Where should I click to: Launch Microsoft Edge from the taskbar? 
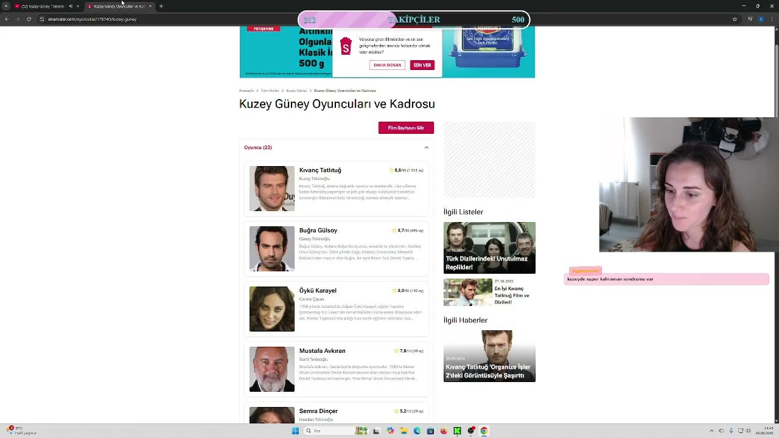click(x=417, y=431)
